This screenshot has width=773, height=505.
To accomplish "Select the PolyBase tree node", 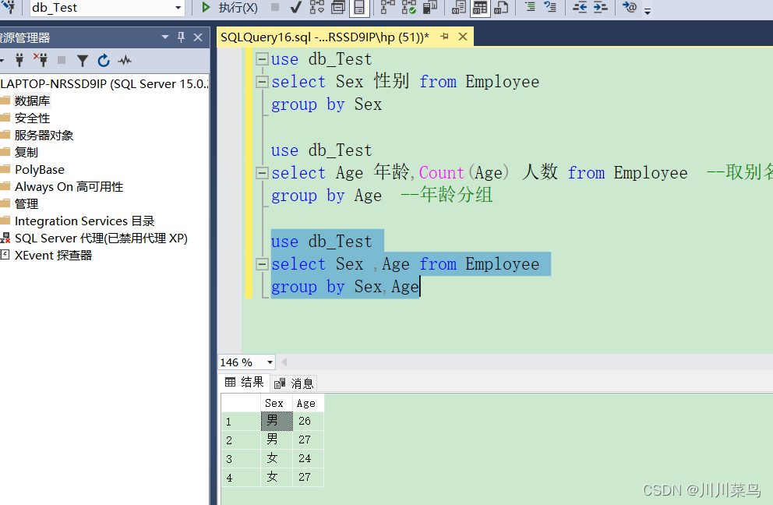I will (40, 170).
